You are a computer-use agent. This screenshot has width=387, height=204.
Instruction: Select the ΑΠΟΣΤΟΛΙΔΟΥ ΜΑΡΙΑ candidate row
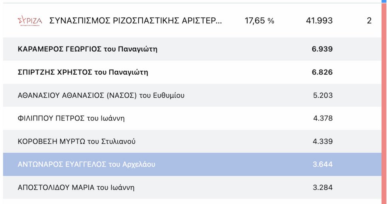pos(76,188)
